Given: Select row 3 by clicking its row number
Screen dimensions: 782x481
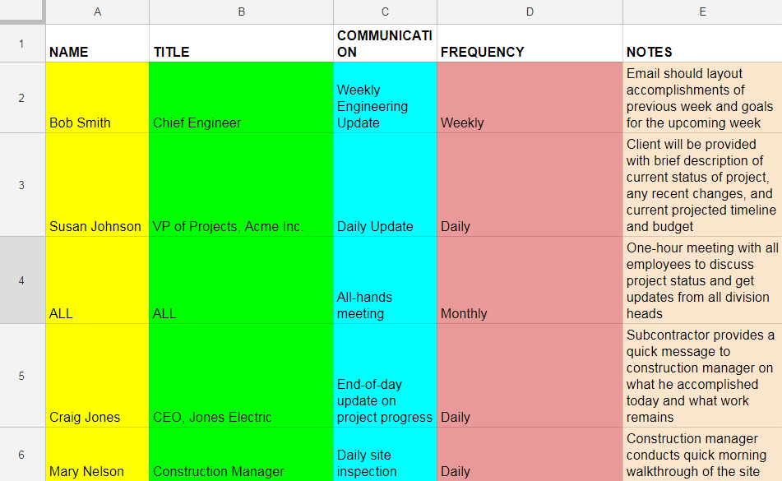Looking at the screenshot, I should point(22,185).
